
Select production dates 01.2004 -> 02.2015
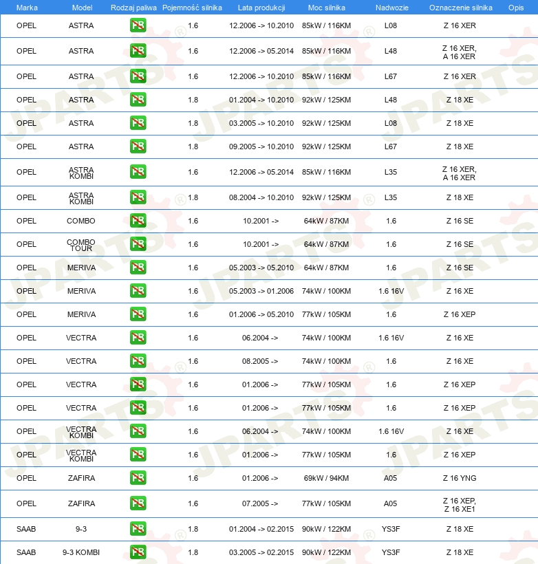(x=261, y=529)
